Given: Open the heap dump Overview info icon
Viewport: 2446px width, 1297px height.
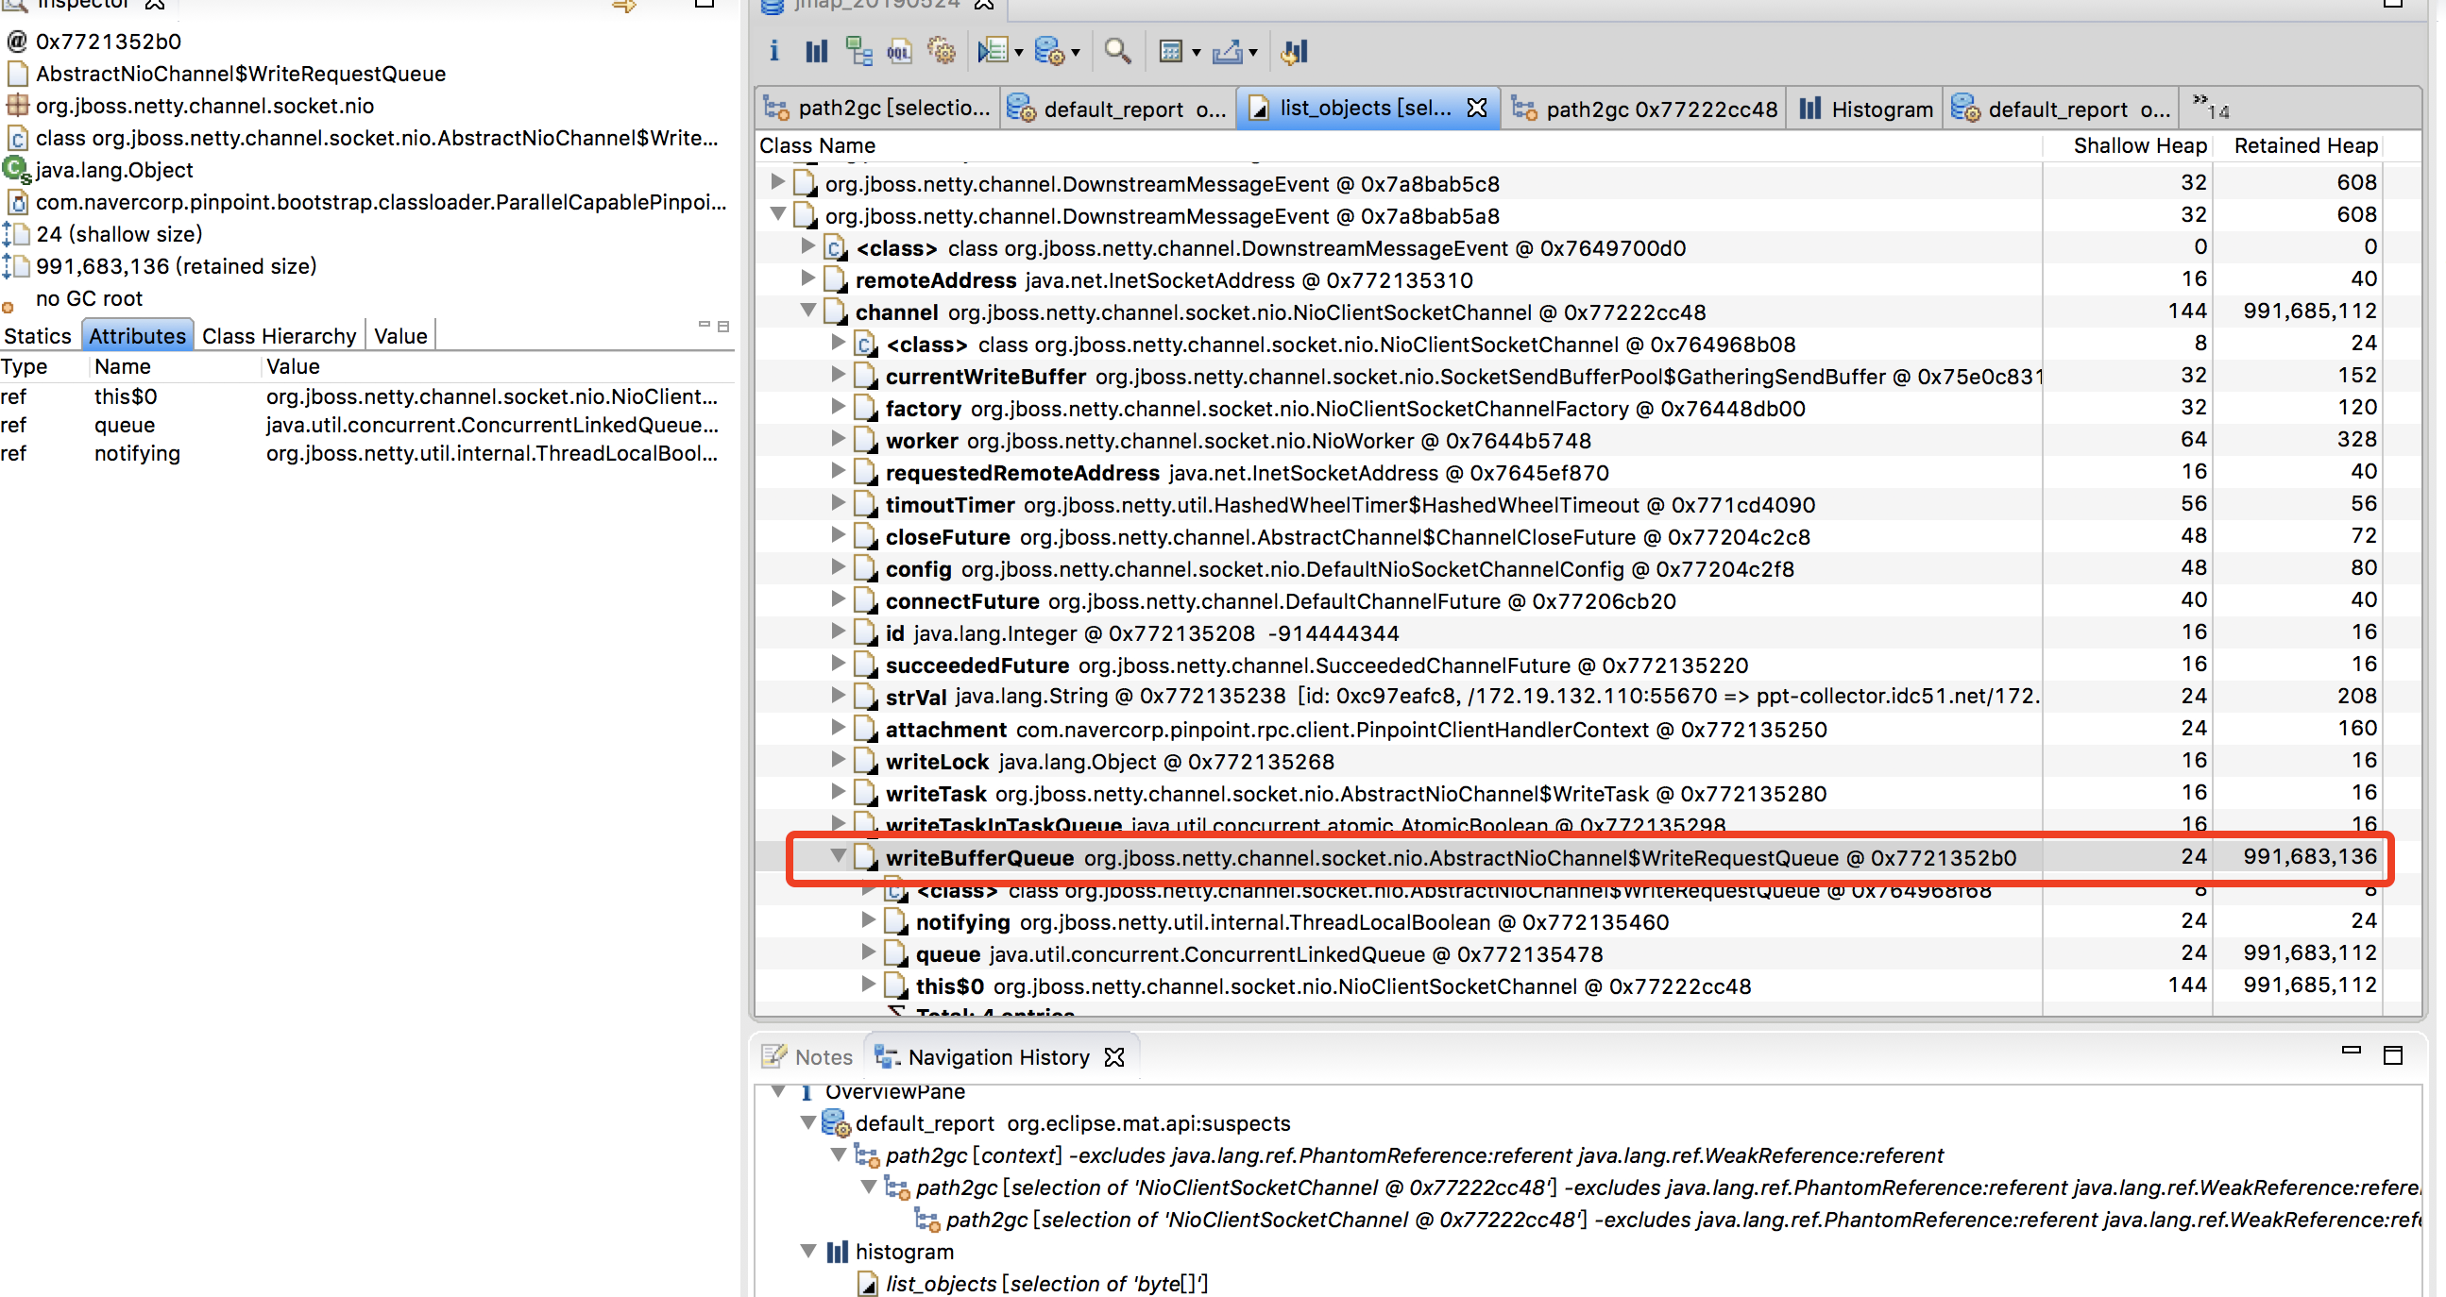Looking at the screenshot, I should coord(773,51).
